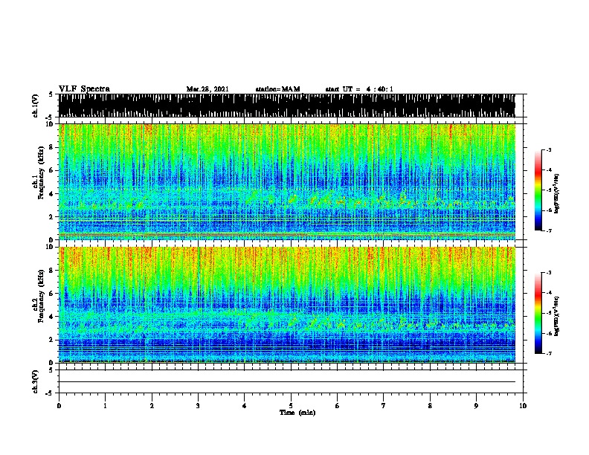The height and width of the screenshot is (455, 589).
Task: Click the "6" minute tick on the time axis
Action: pyautogui.click(x=338, y=406)
